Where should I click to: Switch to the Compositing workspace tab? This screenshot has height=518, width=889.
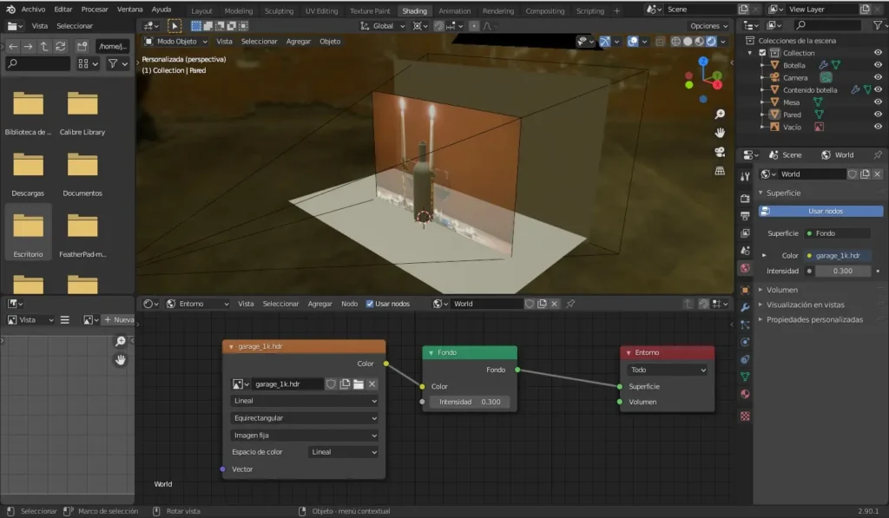pyautogui.click(x=545, y=10)
